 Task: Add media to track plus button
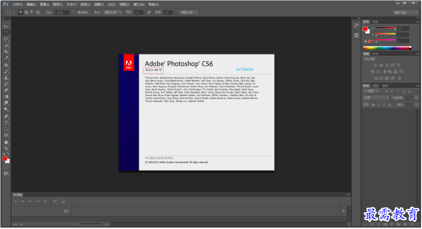click(343, 211)
